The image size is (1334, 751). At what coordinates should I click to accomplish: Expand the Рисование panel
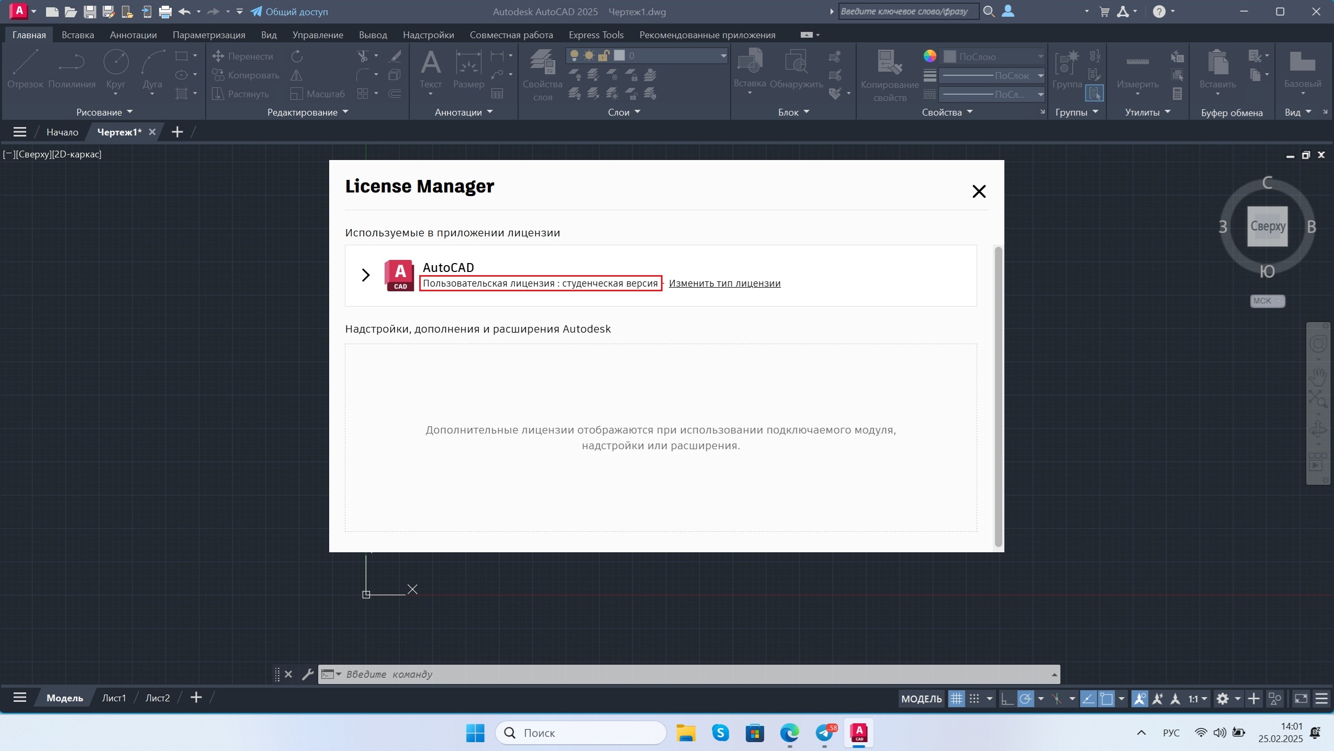[104, 112]
